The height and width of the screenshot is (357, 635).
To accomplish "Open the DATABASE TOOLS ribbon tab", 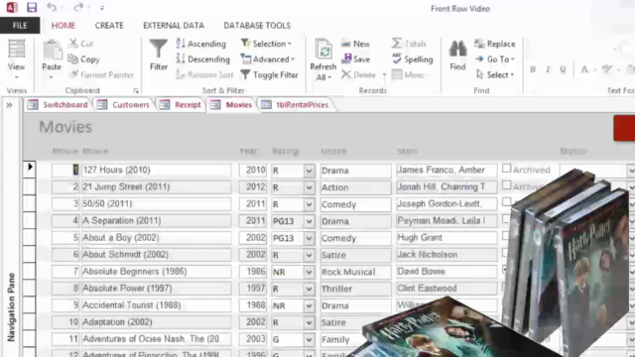I will click(257, 26).
